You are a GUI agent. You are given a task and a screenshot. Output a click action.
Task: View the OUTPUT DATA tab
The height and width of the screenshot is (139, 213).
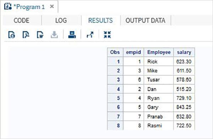tap(145, 21)
